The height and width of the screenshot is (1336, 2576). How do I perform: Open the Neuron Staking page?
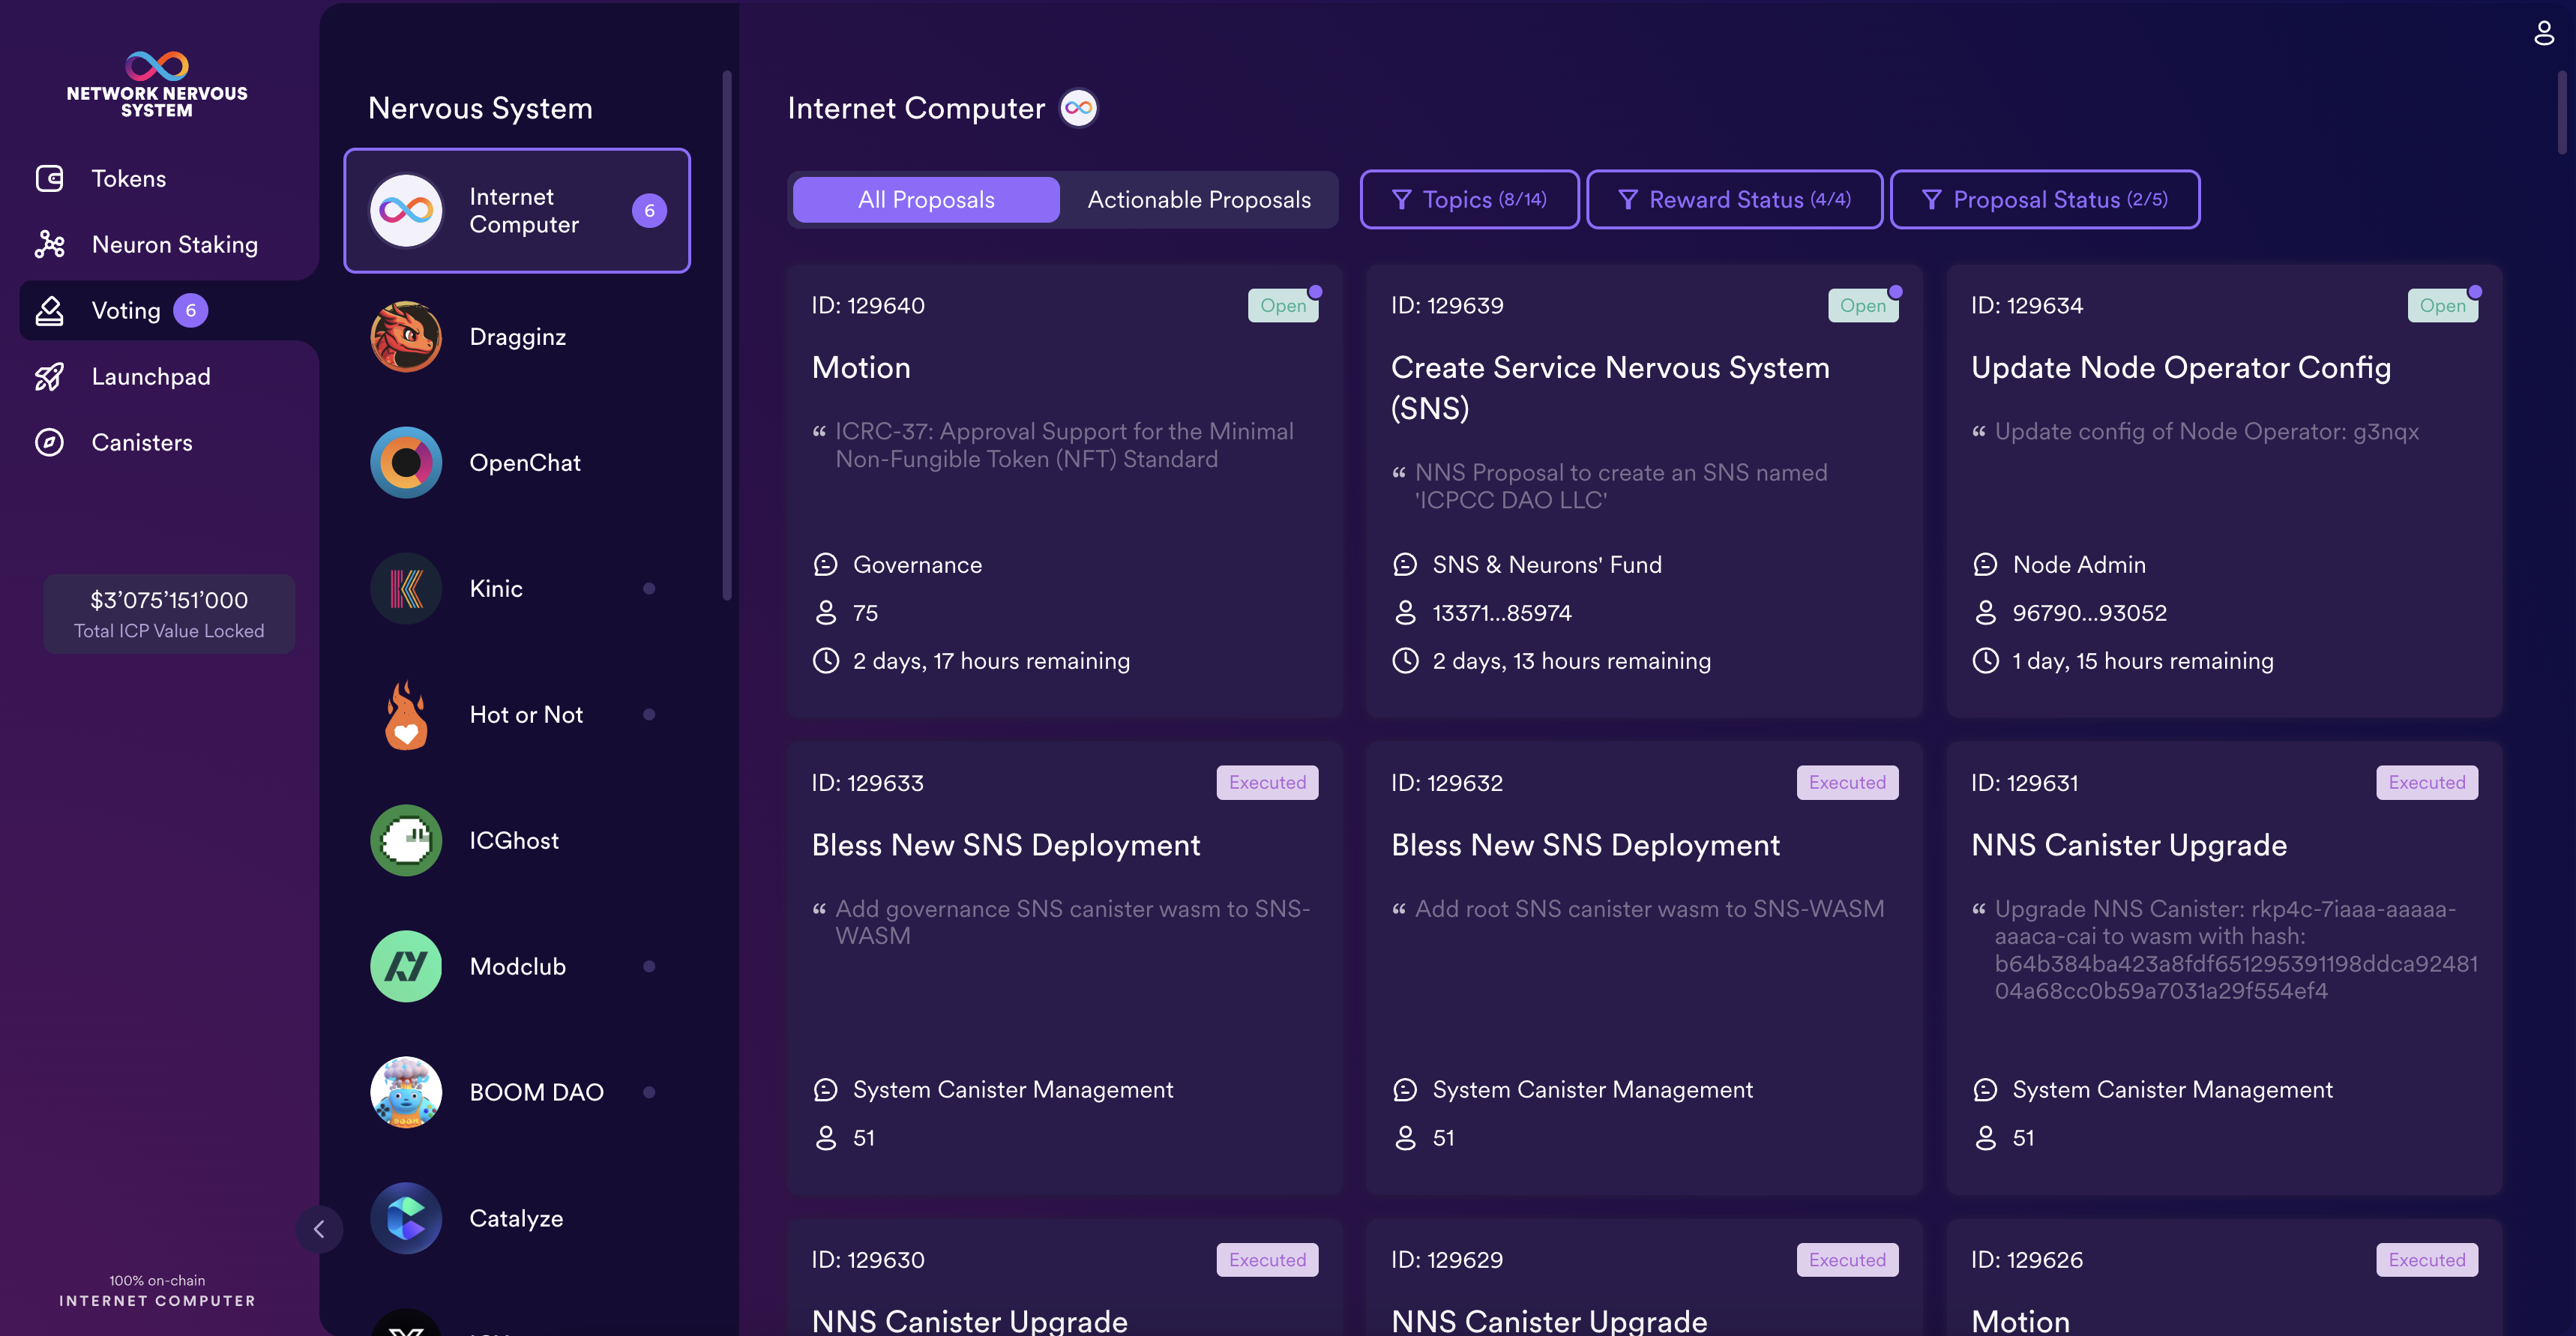pos(174,245)
